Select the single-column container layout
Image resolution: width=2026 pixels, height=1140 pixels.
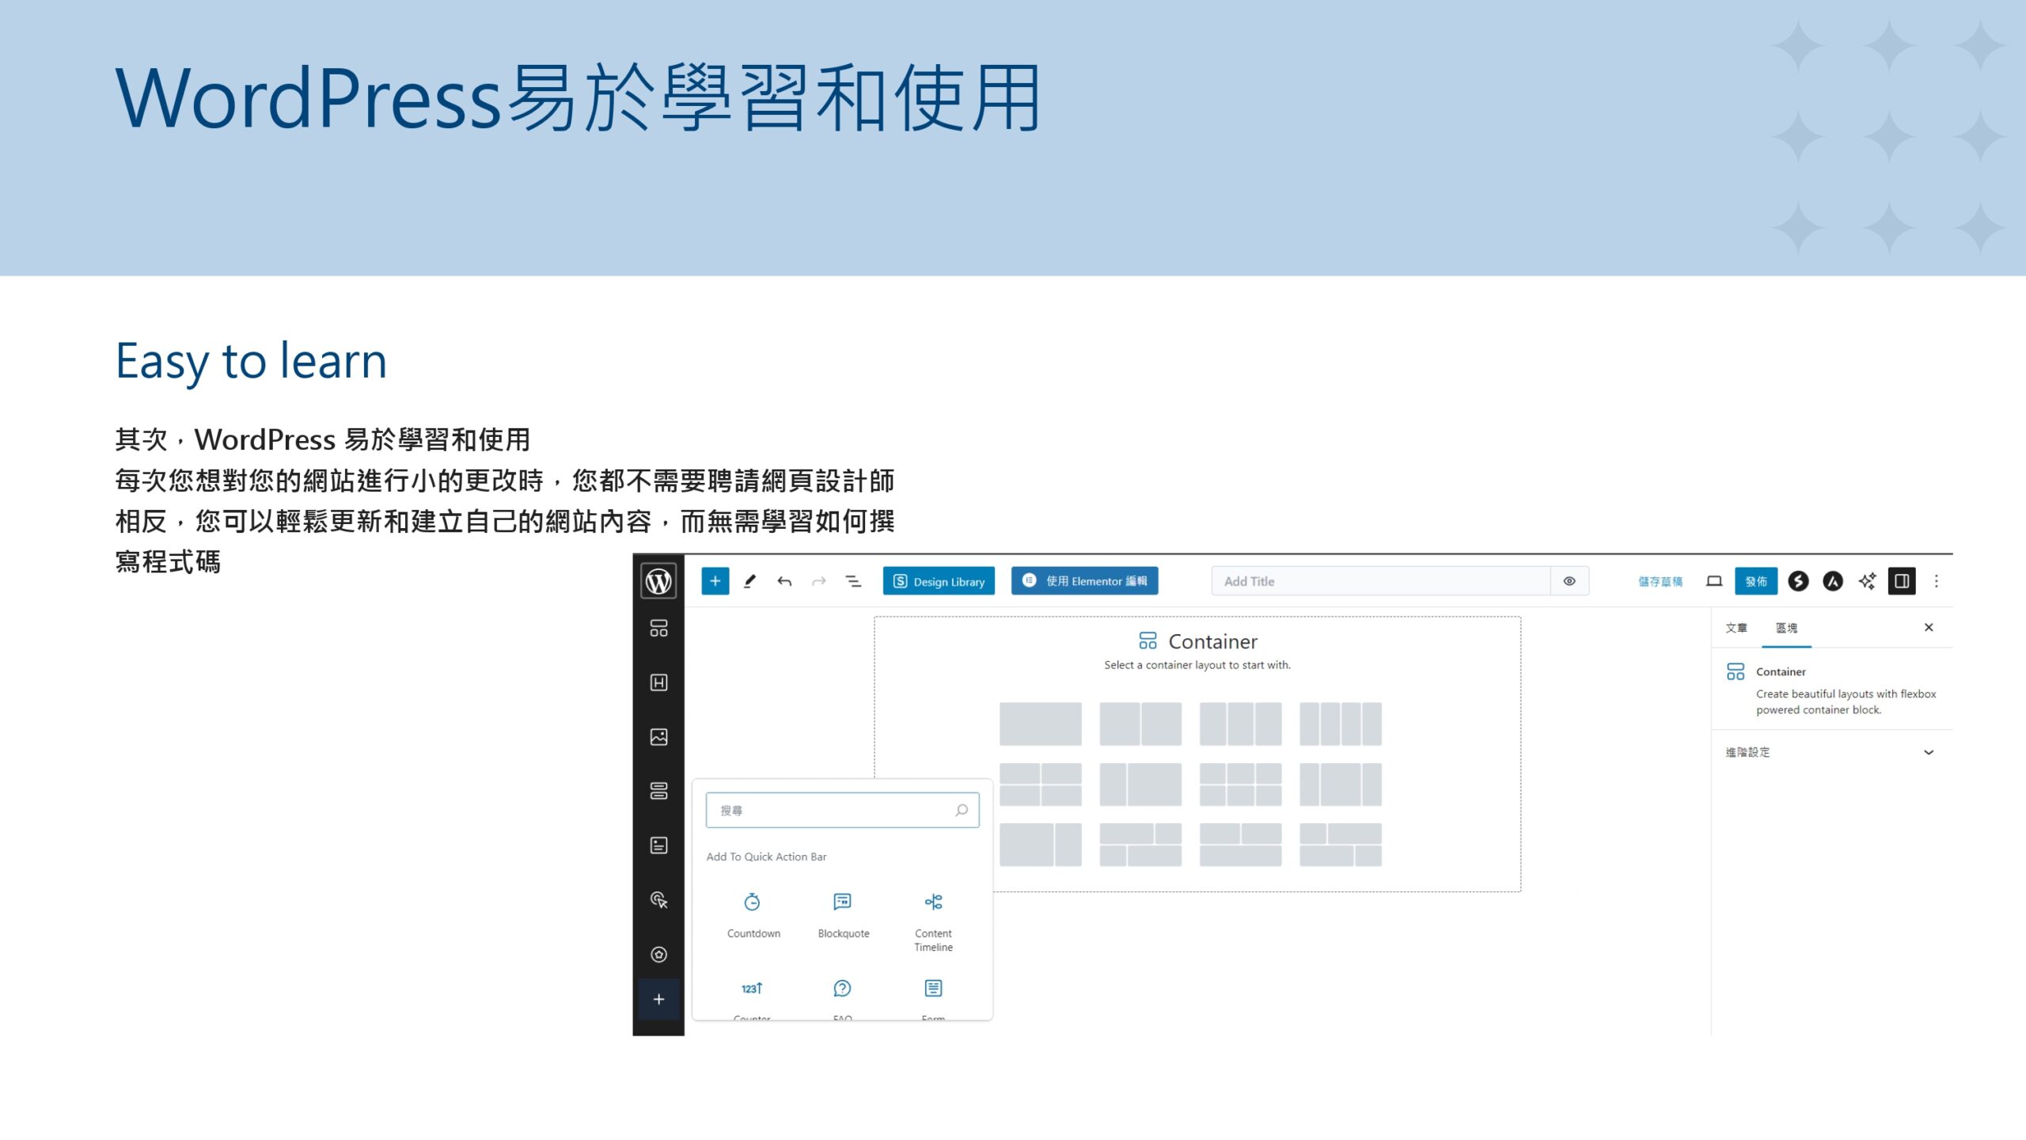pos(1040,724)
